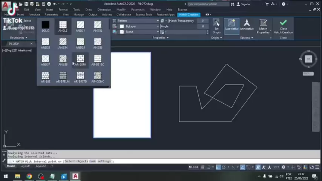
Task: Switch to the Annotate ribbon tab
Action: 34,15
